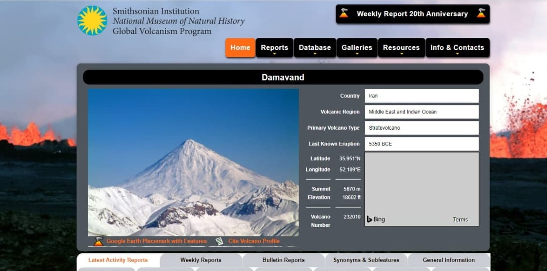Viewport: 547px width, 271px height.
Task: Click the right volcano icon in anniversary banner
Action: tap(481, 14)
